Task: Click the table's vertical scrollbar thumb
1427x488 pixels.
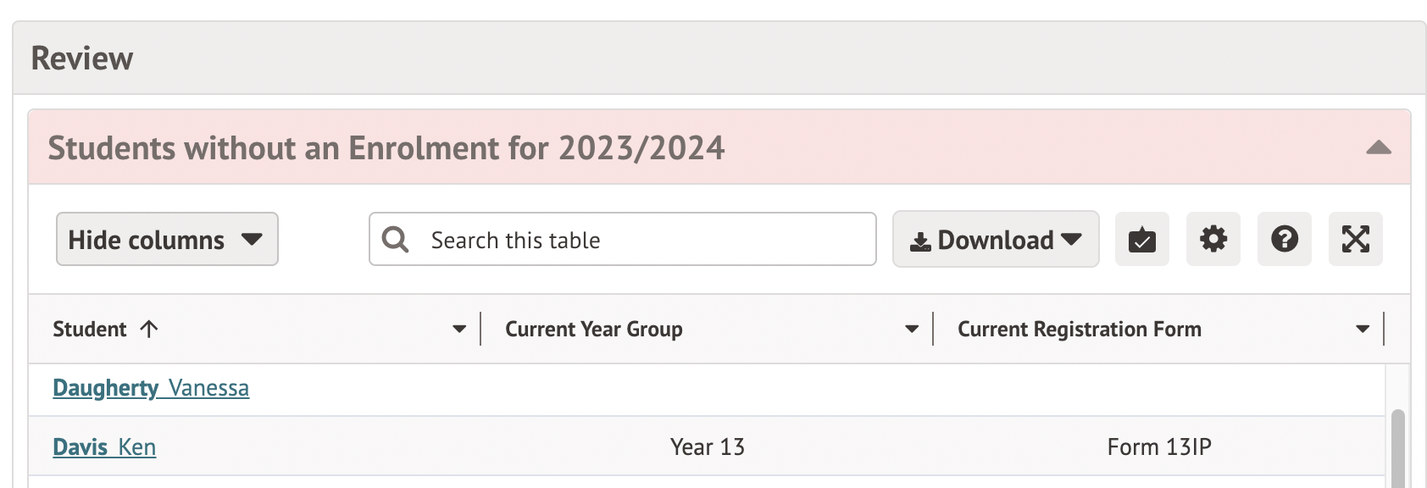Action: pos(1398,449)
